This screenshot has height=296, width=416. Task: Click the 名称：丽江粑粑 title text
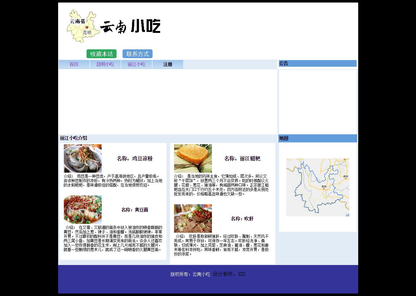[x=242, y=159]
